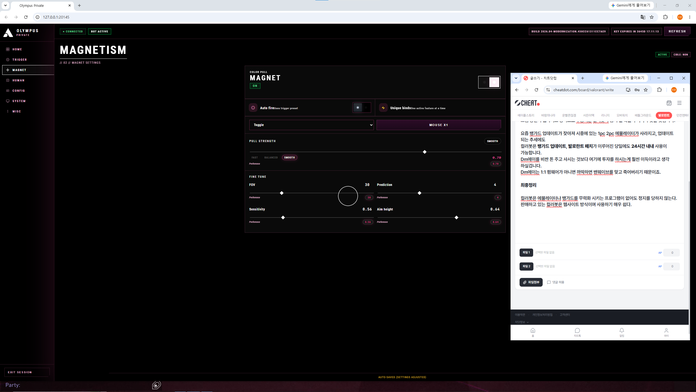This screenshot has height=392, width=696.
Task: Switch to the 배틀그라운드 board tab
Action: point(643,115)
